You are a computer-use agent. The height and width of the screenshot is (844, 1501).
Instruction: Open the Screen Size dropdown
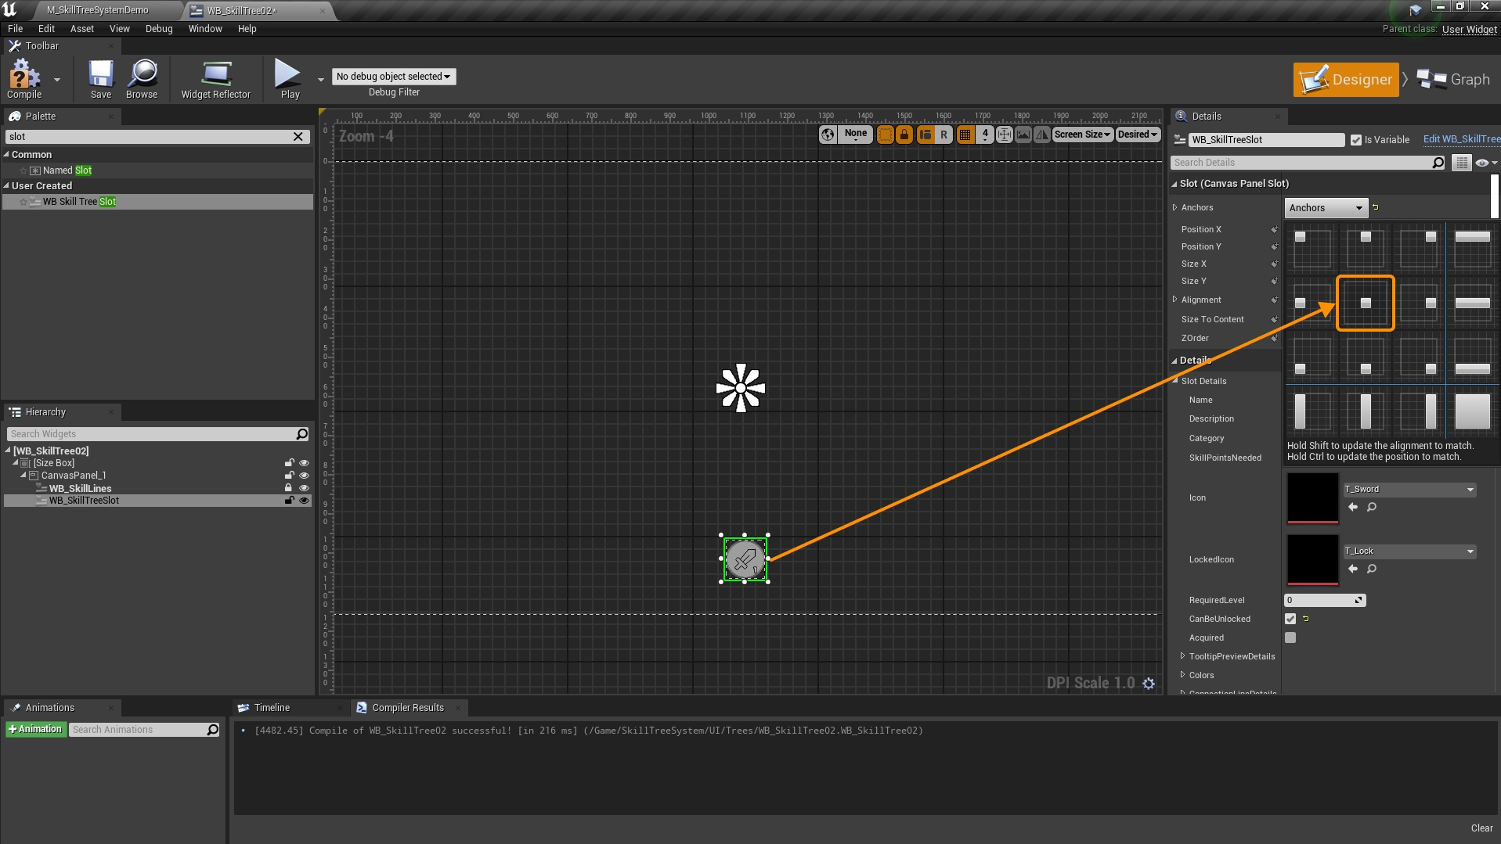tap(1082, 135)
